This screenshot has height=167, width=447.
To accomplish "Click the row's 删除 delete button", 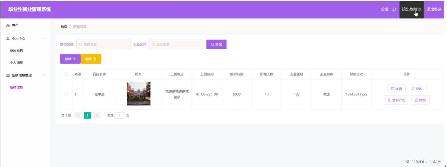I will tap(420, 100).
